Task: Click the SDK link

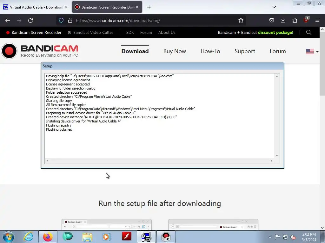Action: [130, 33]
